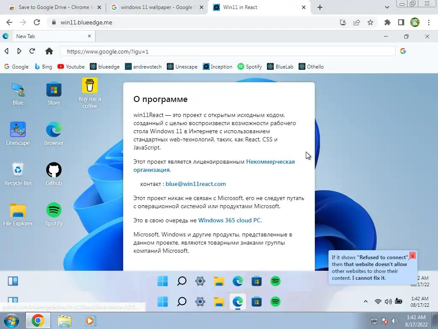Close the Refused to connect notice
The image size is (438, 329).
(412, 256)
